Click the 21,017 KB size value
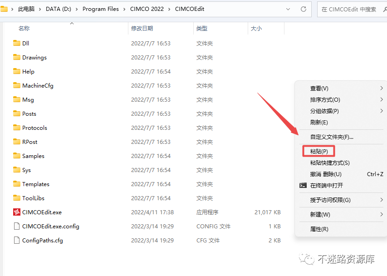 pyautogui.click(x=268, y=212)
